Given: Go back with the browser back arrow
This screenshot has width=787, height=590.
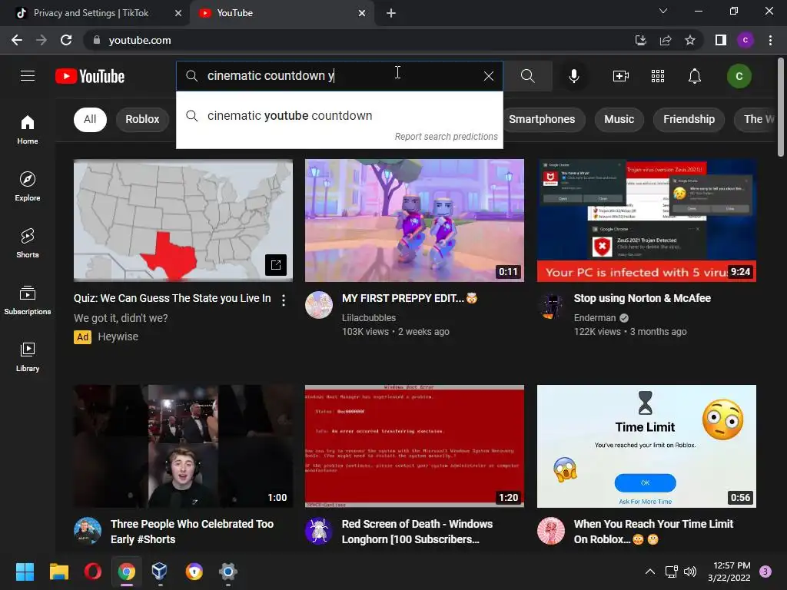Looking at the screenshot, I should (17, 40).
